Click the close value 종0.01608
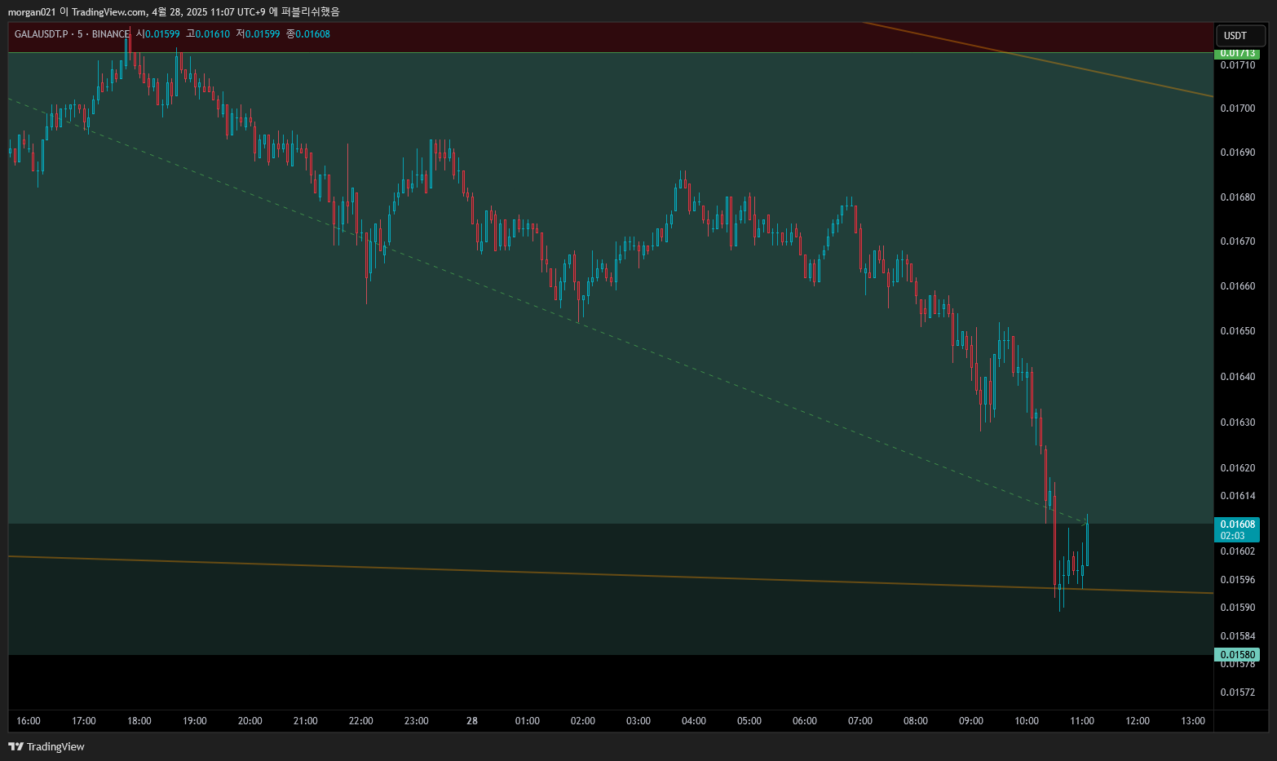The height and width of the screenshot is (761, 1277). click(308, 34)
